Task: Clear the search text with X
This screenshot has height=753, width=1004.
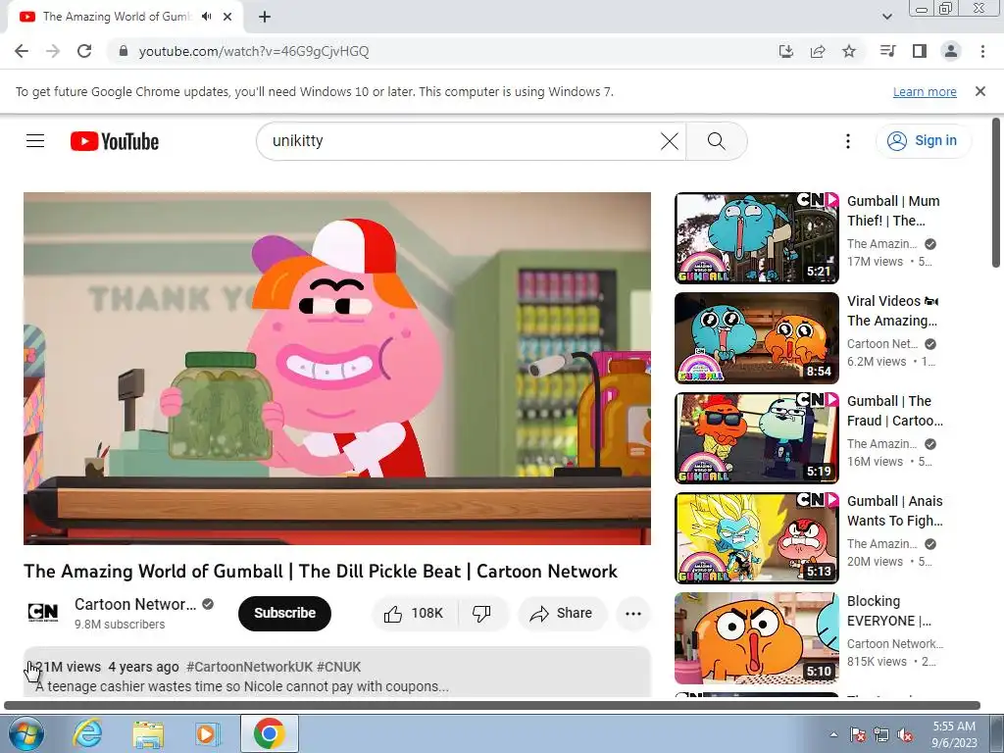Action: [x=669, y=141]
